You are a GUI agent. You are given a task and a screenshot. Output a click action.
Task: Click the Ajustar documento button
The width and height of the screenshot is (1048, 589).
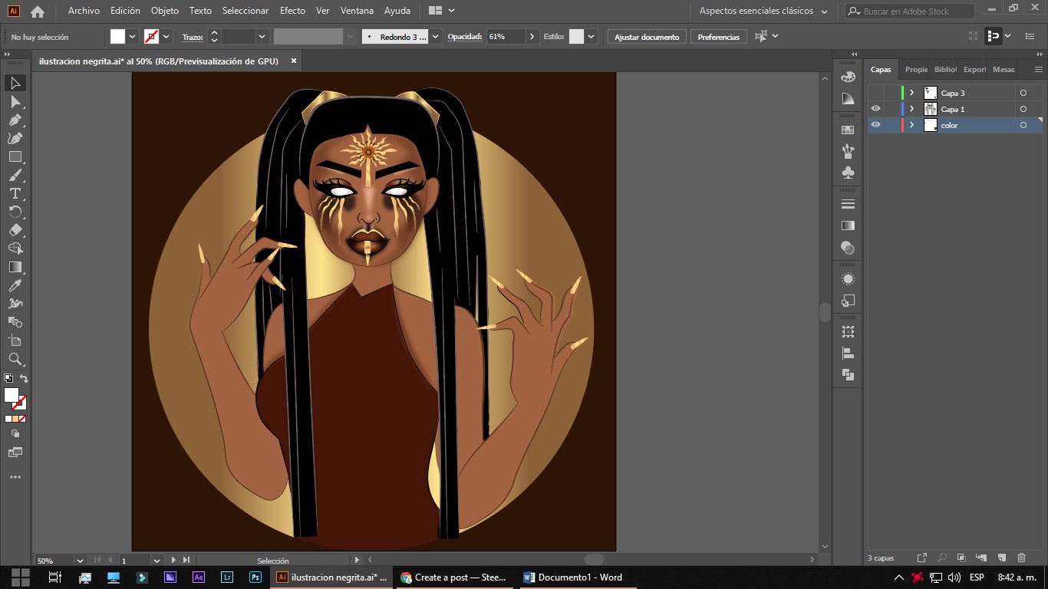point(647,37)
